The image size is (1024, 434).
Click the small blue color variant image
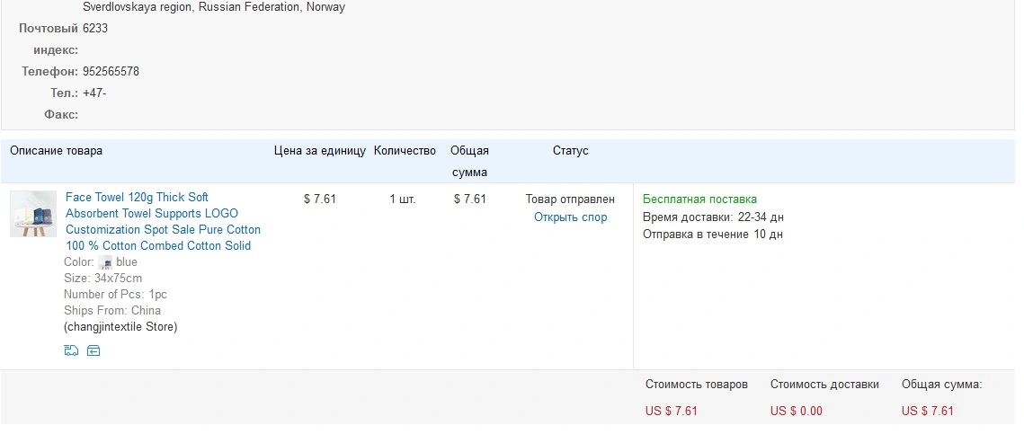tap(105, 262)
